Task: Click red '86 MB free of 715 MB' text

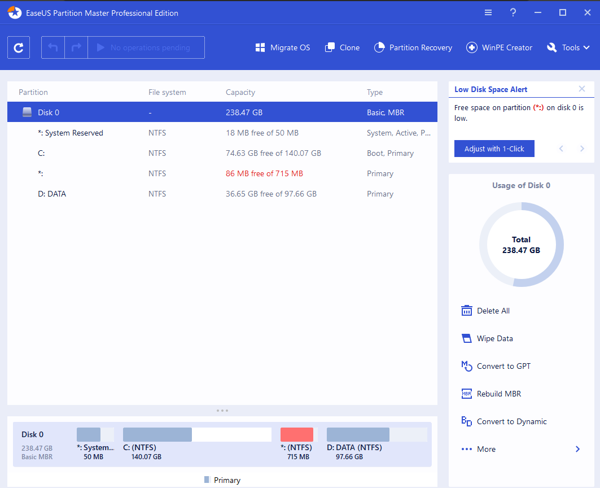Action: pyautogui.click(x=264, y=173)
